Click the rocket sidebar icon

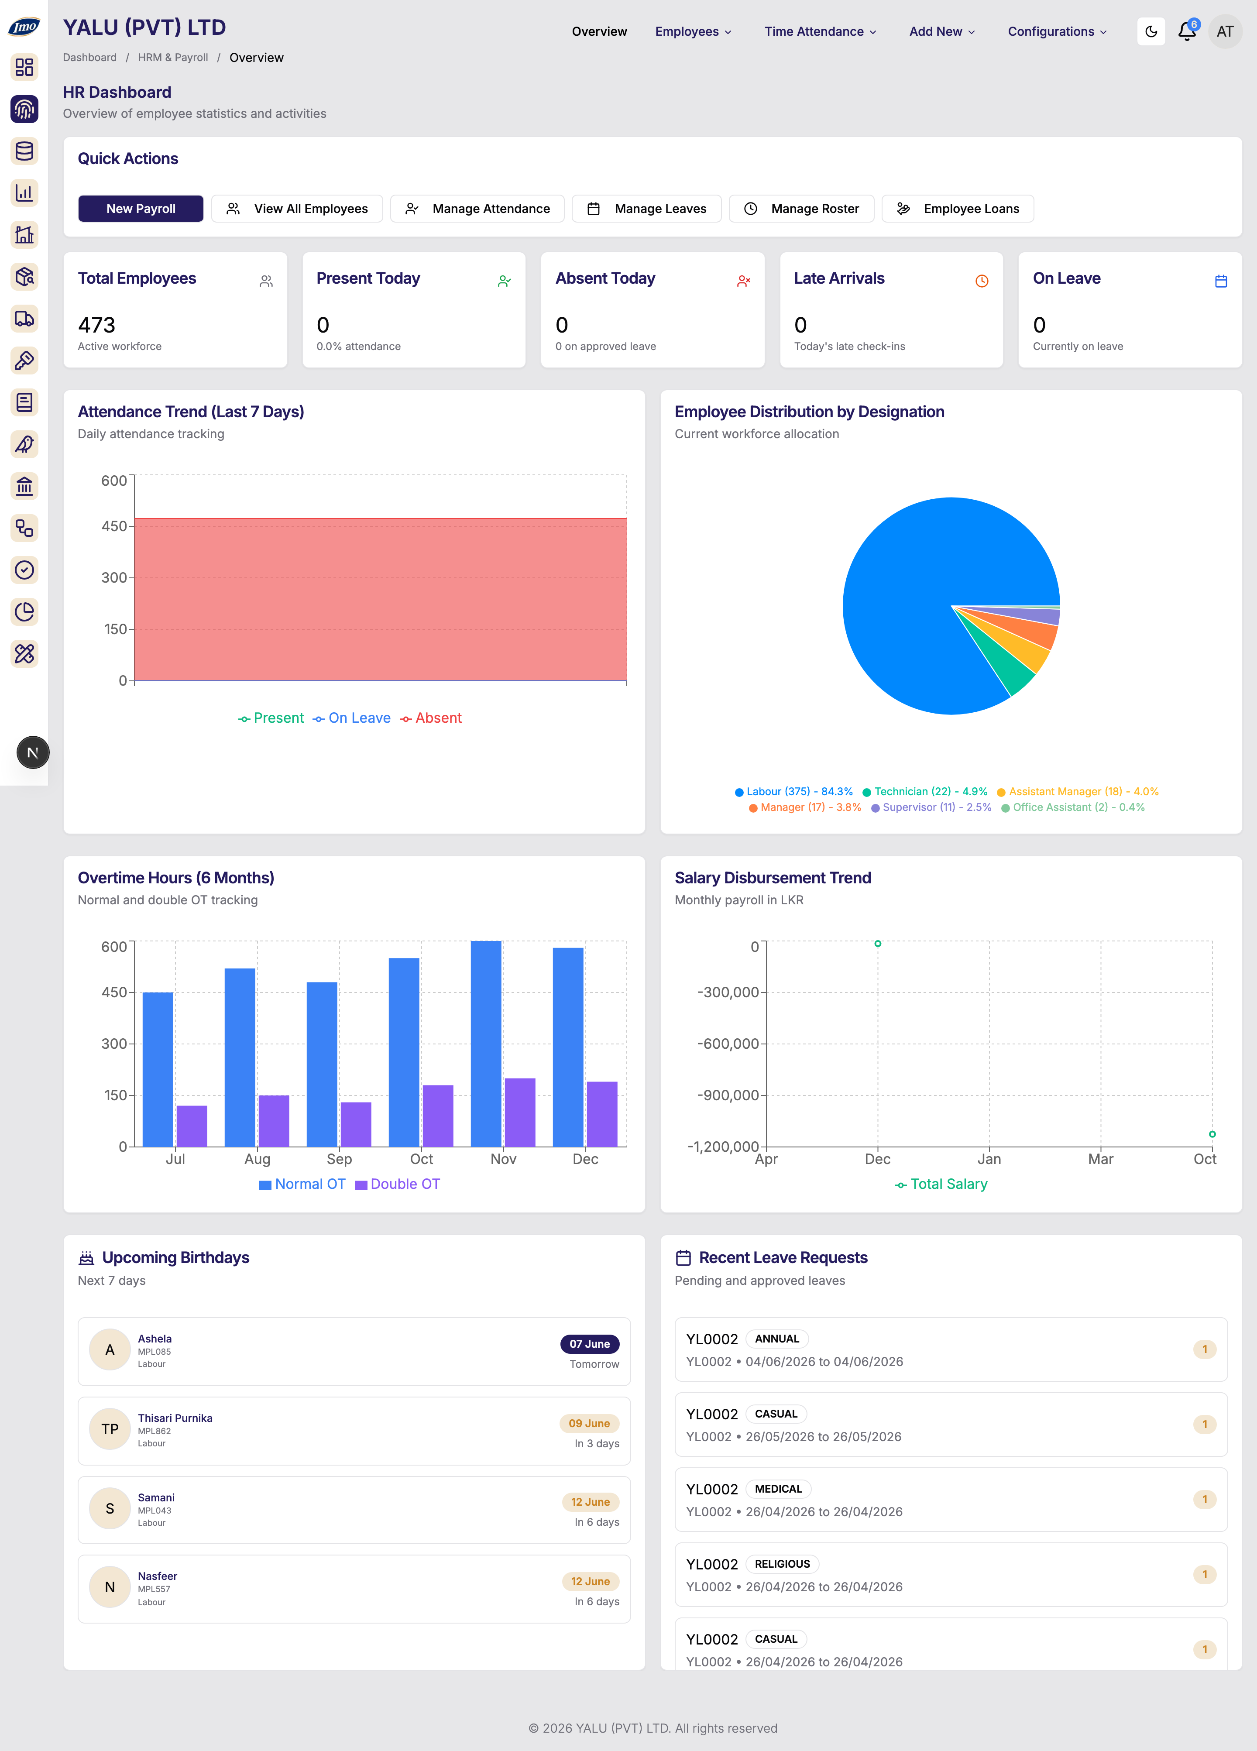click(24, 444)
